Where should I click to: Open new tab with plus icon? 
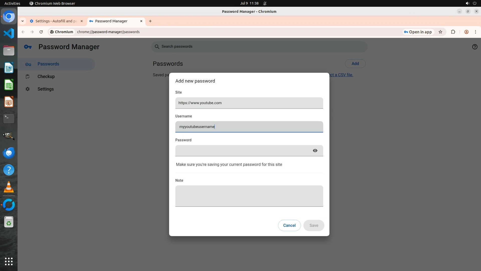click(x=150, y=21)
